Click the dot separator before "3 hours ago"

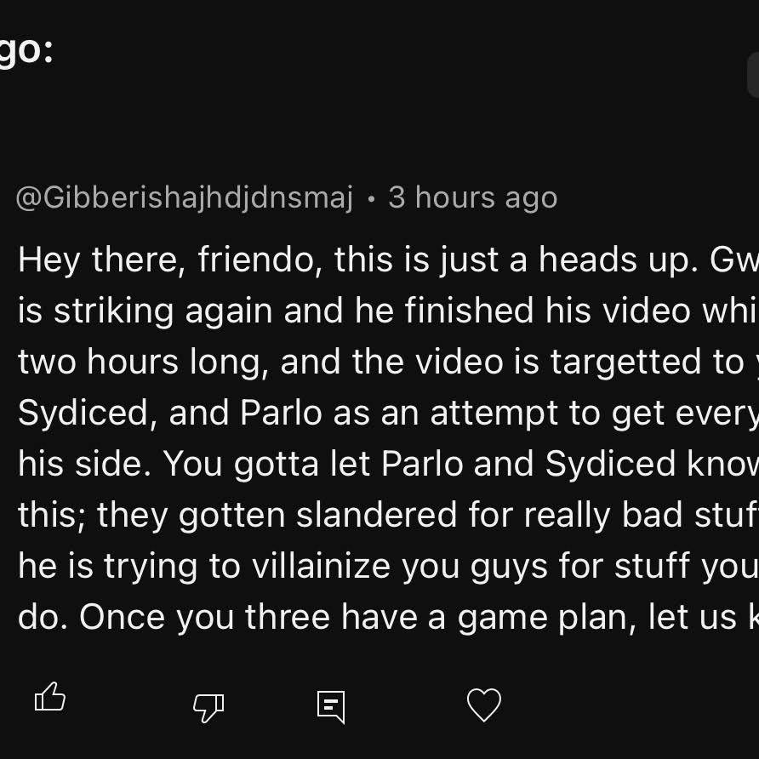point(371,199)
